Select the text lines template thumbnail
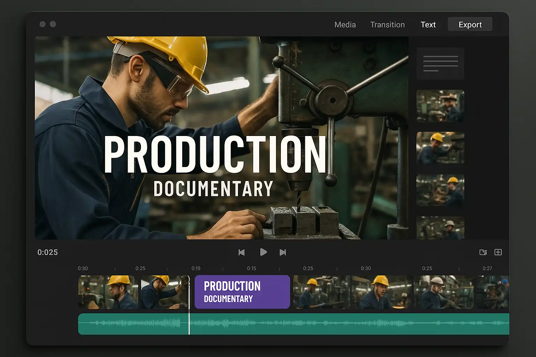536x357 pixels. (440, 63)
